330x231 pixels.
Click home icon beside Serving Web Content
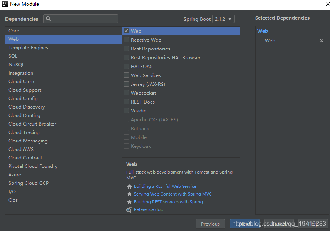point(129,194)
